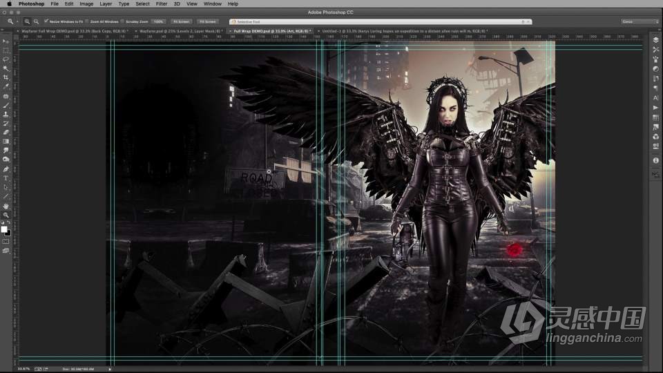The image size is (663, 373).
Task: Switch to the Untitled-1 document tab
Action: point(404,31)
